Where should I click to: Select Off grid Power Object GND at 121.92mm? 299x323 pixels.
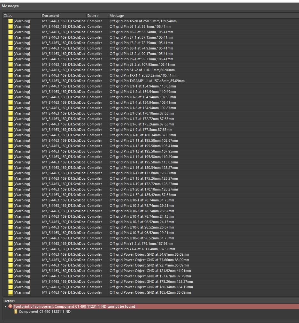(x=150, y=271)
